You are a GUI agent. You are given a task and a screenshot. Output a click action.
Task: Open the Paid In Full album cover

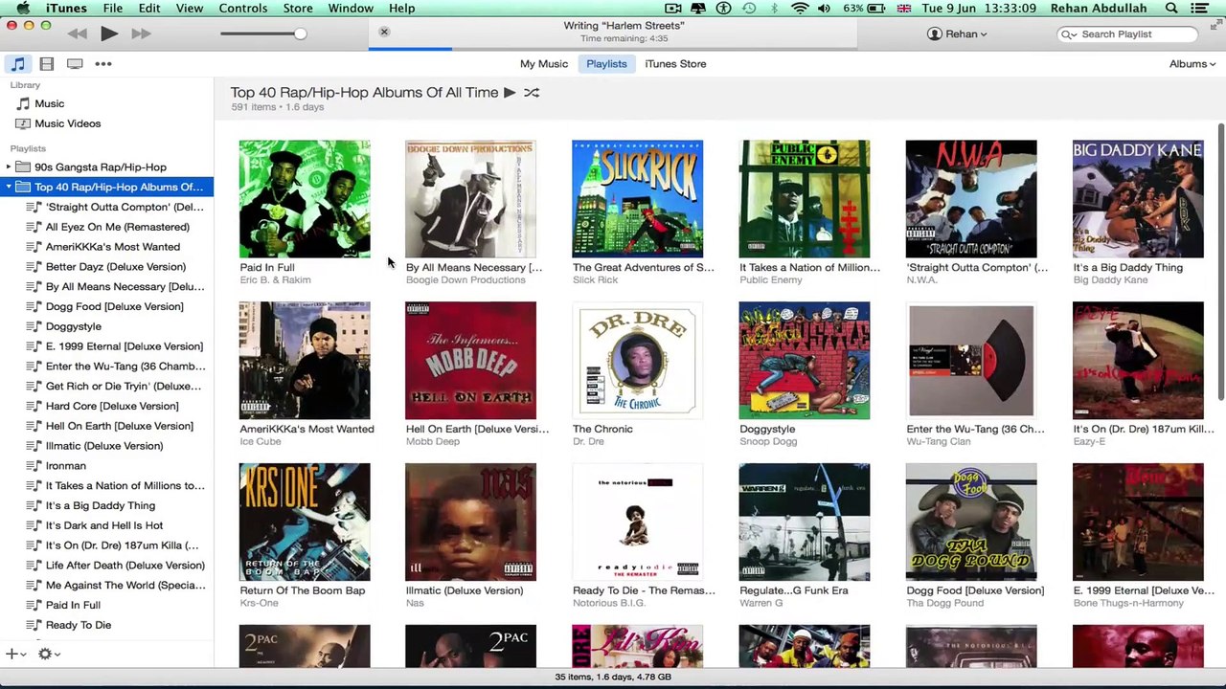pyautogui.click(x=305, y=199)
